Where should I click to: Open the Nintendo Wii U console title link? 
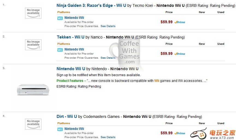click(x=71, y=69)
